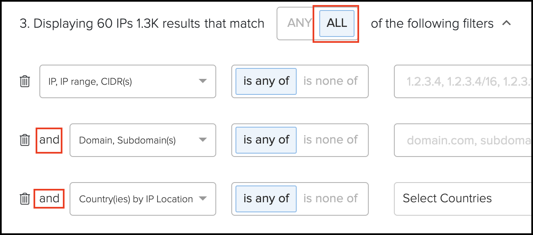533x235 pixels.
Task: Remove the Country(ies) by IP Location filter
Action: click(25, 198)
